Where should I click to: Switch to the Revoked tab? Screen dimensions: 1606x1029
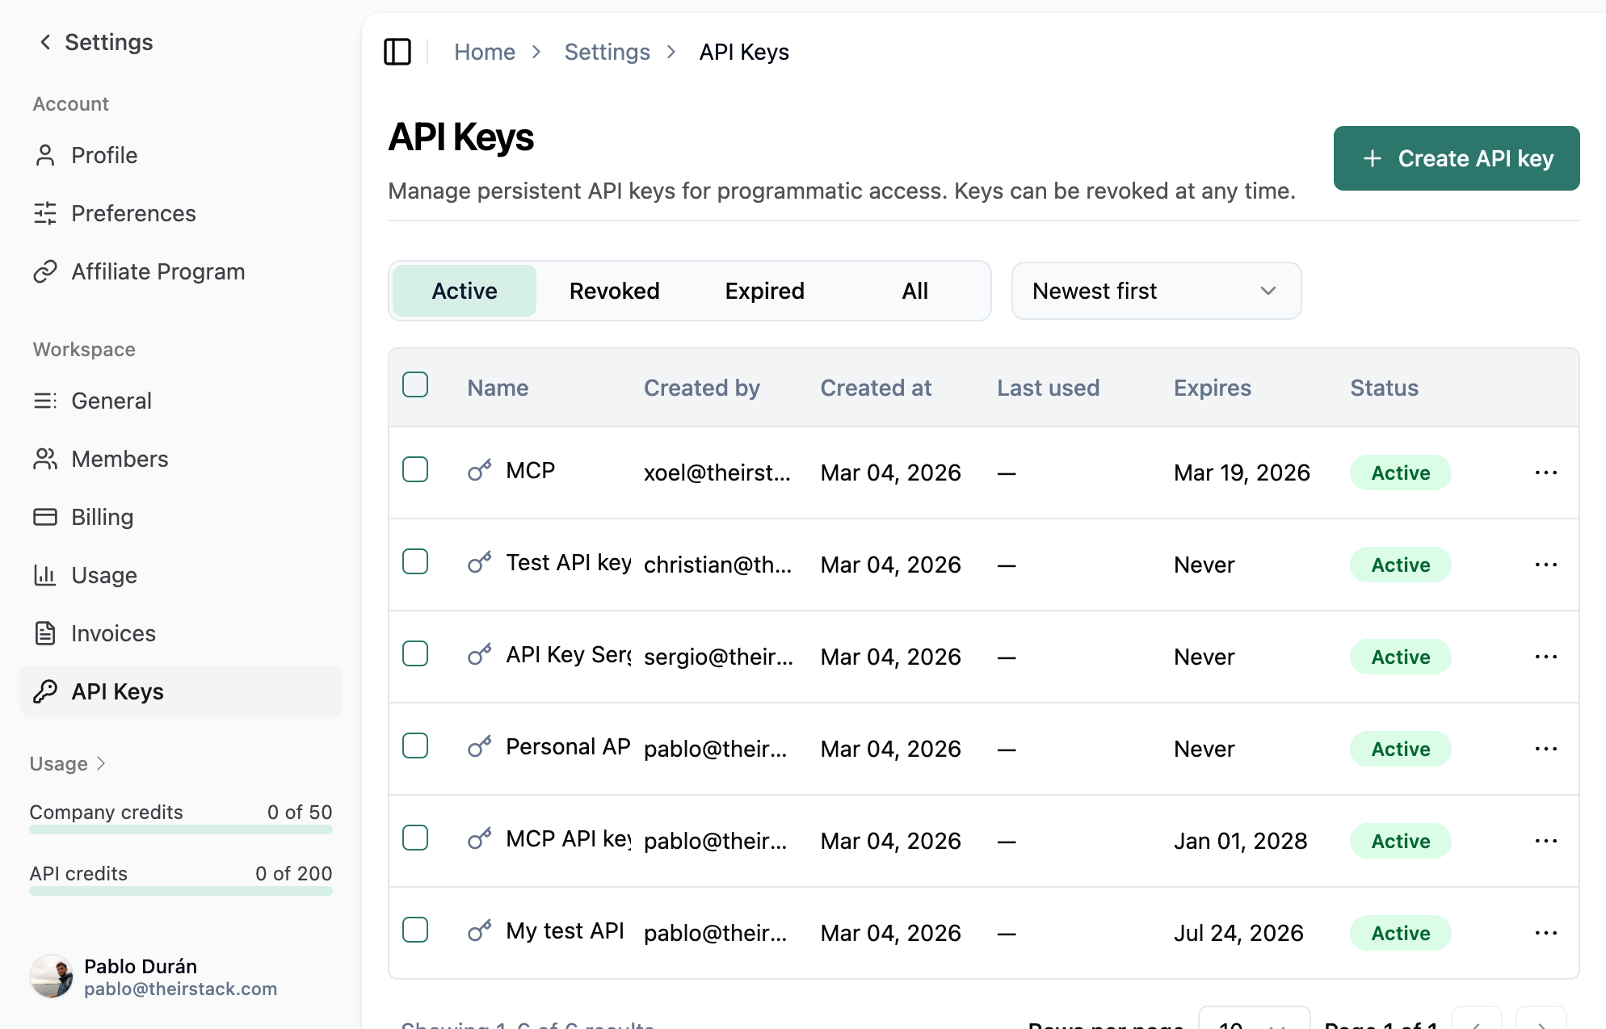pos(614,291)
